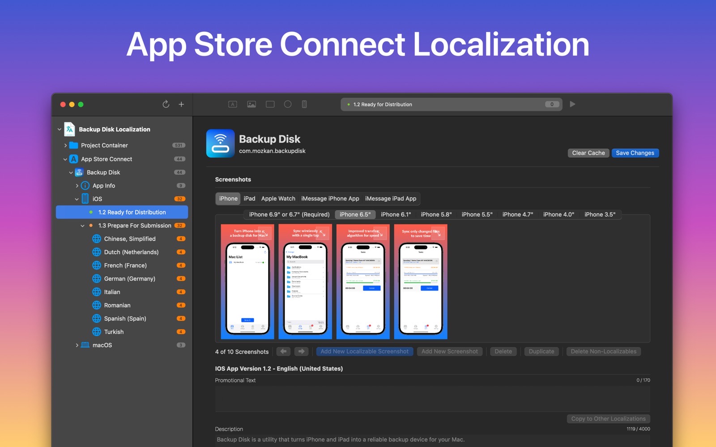Click the Add New Screenshot button
Image resolution: width=716 pixels, height=447 pixels.
point(450,351)
